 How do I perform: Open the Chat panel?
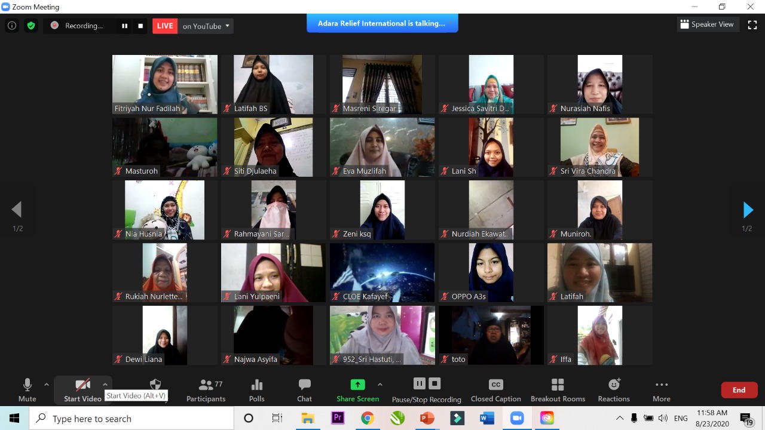tap(304, 390)
